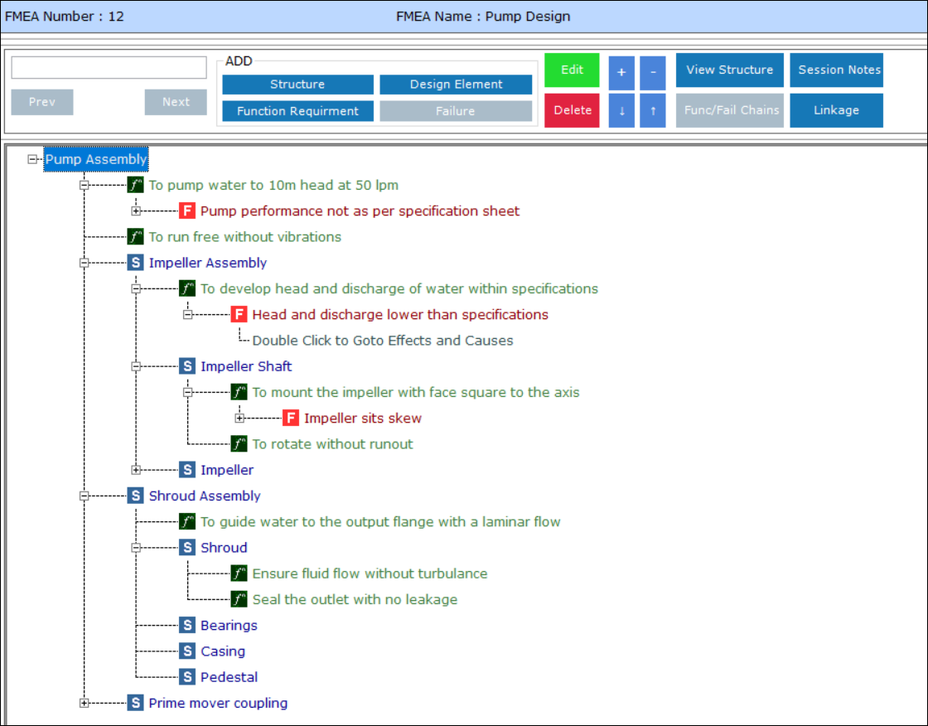Click the green Edit button
The image size is (928, 726).
[572, 70]
